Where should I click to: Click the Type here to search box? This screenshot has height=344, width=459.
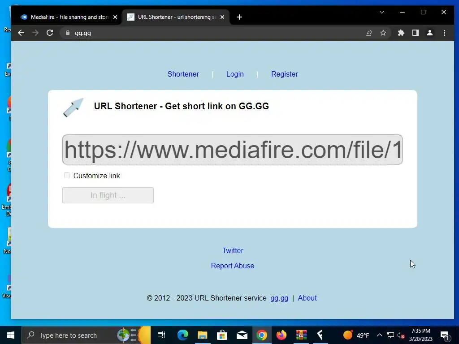(x=87, y=335)
